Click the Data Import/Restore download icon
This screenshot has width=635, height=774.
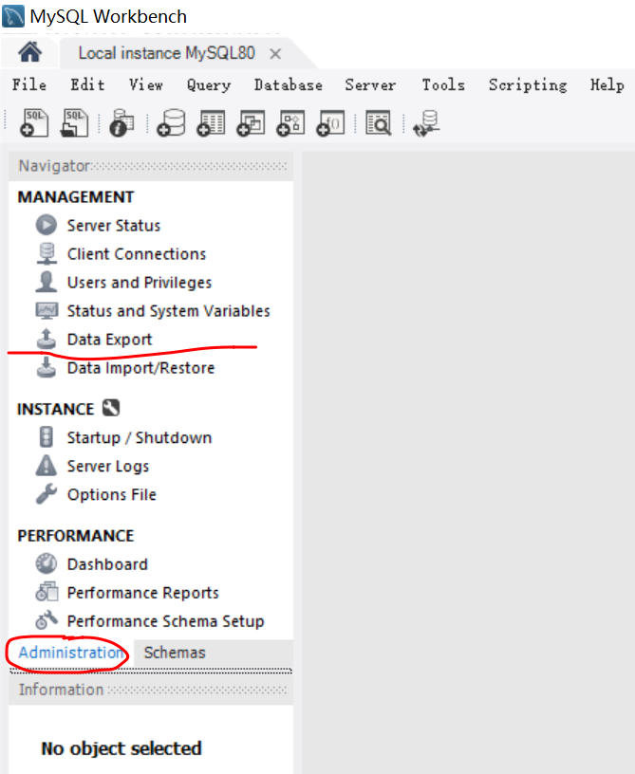tap(46, 367)
